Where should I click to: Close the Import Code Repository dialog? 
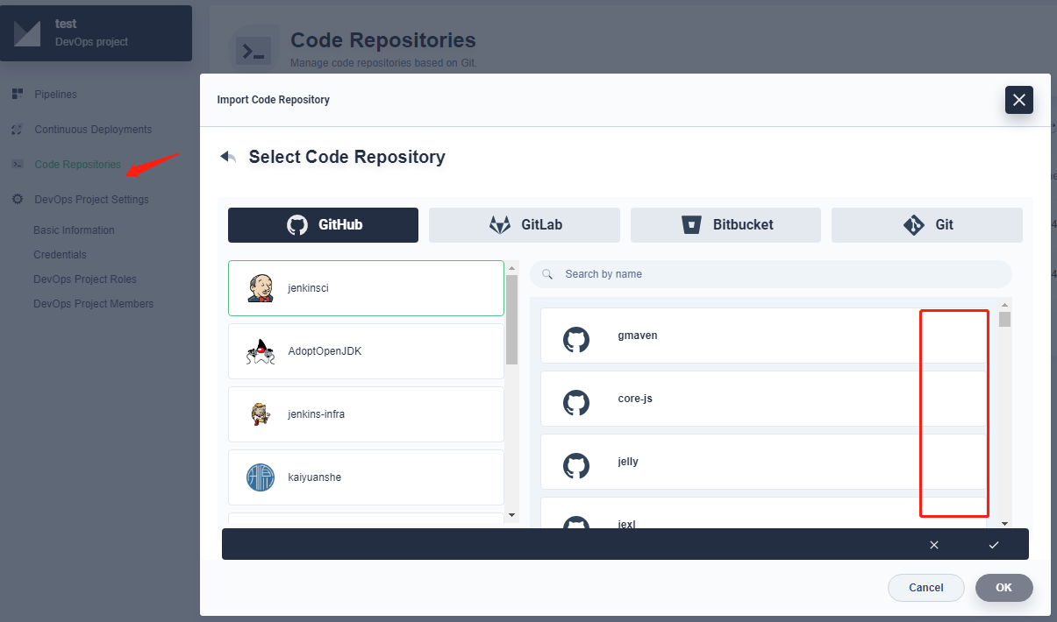(x=1019, y=100)
